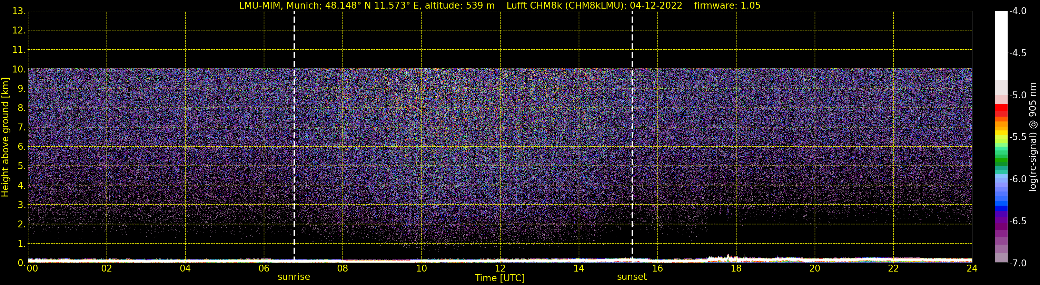Click the "16" hour label on the time axis

coord(658,268)
